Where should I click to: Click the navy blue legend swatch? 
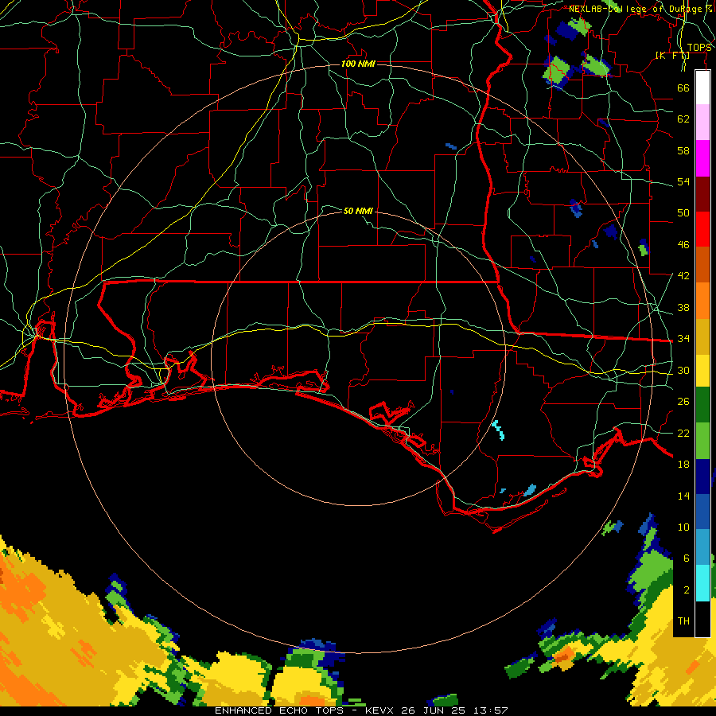coord(702,477)
